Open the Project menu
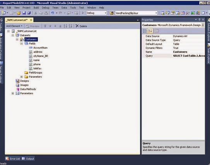Image resolution: width=210 pixels, height=165 pixels. pos(26,8)
